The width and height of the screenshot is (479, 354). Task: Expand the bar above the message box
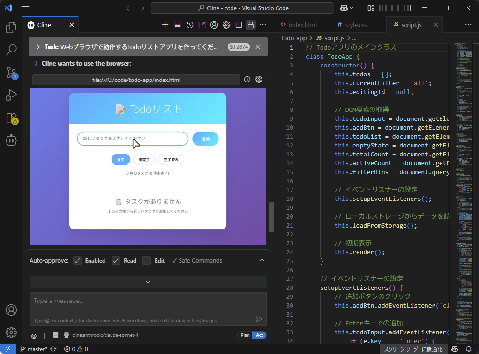coord(148,282)
